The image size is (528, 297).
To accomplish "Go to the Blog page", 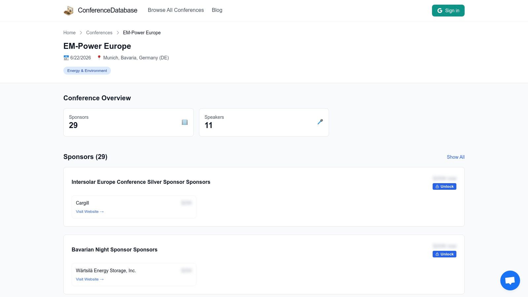I will click(x=217, y=10).
